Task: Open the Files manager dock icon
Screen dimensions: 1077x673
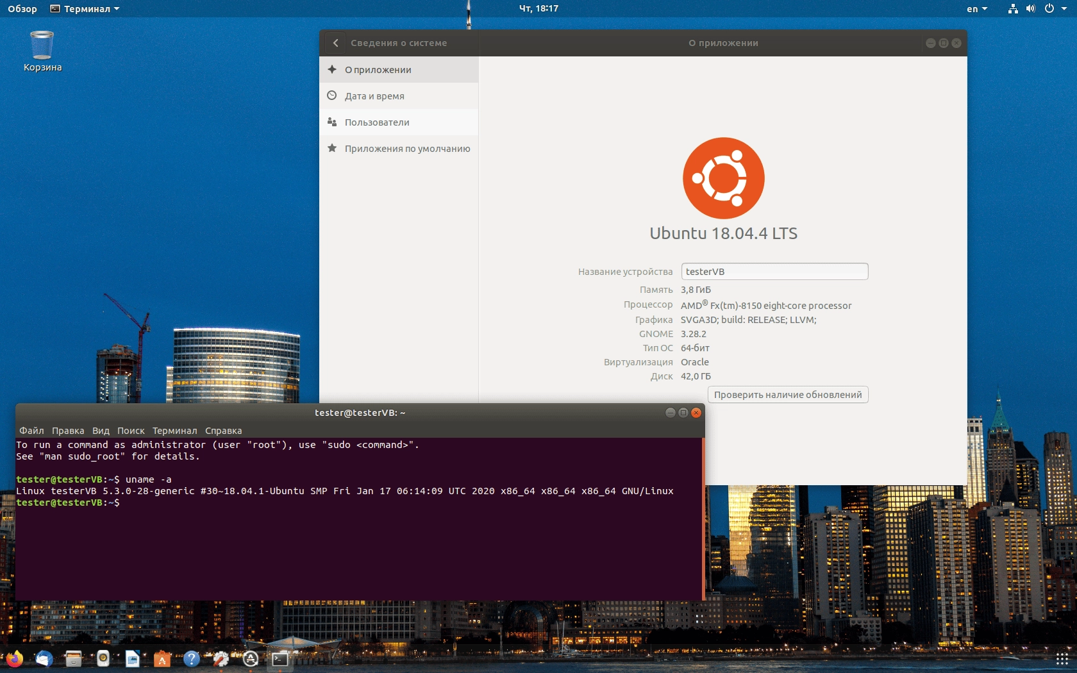Action: pos(73,658)
